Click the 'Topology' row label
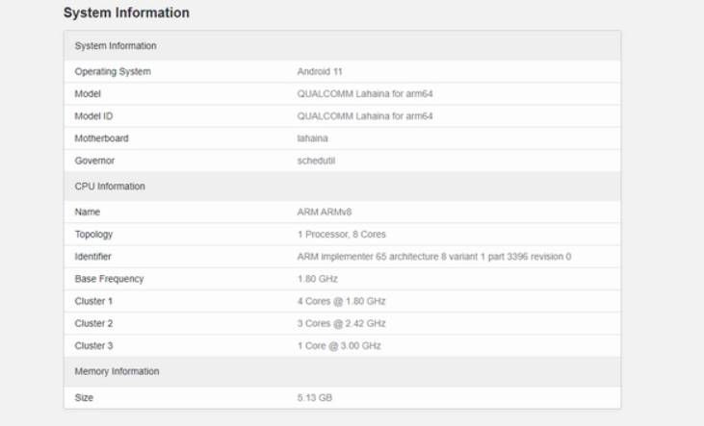 [93, 235]
